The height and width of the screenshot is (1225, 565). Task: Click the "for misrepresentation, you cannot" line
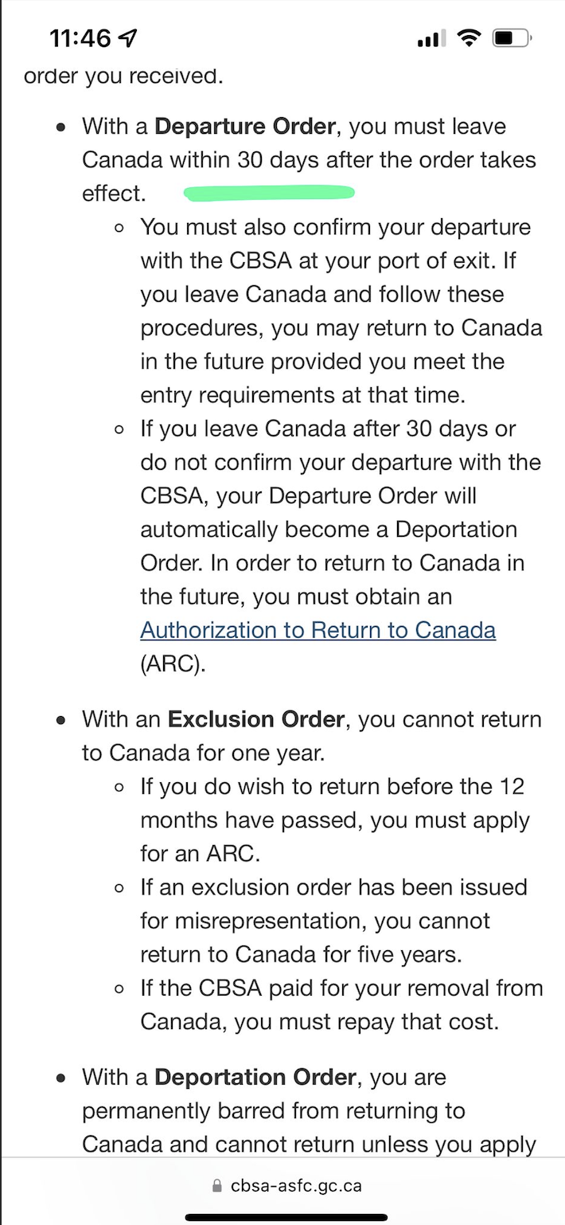click(315, 921)
